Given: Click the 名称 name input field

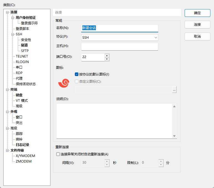Looking at the screenshot, I should [x=120, y=28].
